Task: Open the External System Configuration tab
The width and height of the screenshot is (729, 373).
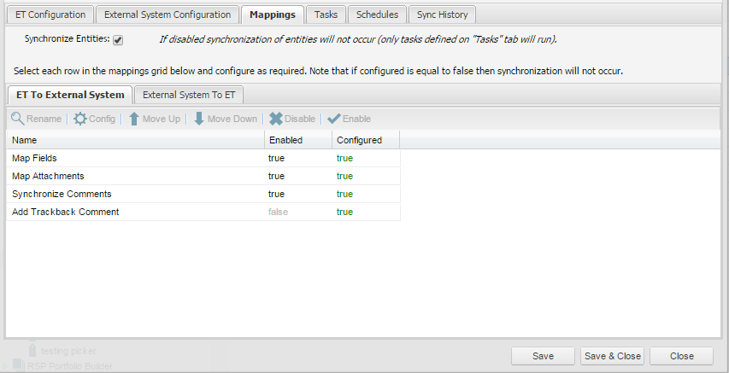Action: coord(168,15)
